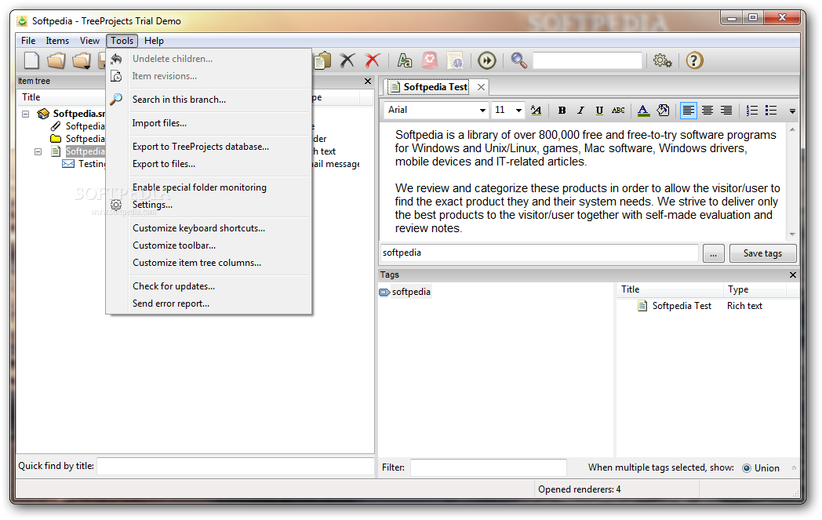Click the ellipsis tag browse button
822x520 pixels.
[x=714, y=253]
